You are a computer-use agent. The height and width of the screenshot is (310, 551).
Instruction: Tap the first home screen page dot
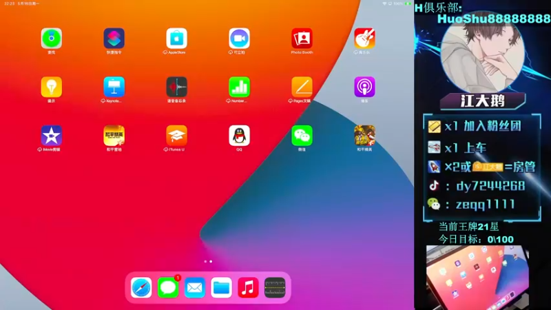pyautogui.click(x=205, y=262)
